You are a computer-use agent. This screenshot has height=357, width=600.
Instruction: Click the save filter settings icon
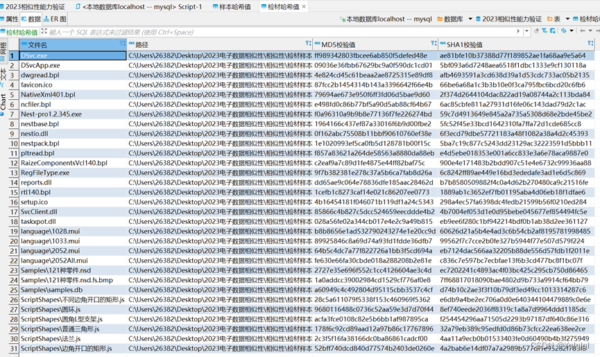pos(553,31)
